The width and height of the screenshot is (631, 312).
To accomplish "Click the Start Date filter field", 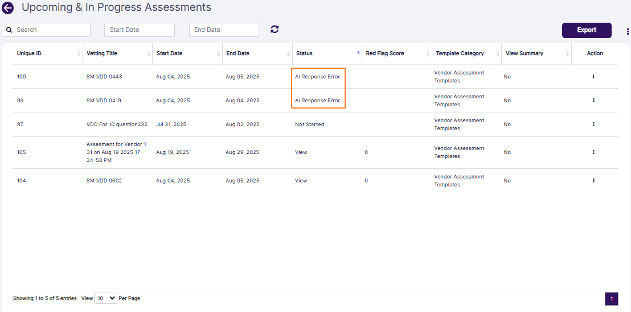I will pos(140,30).
